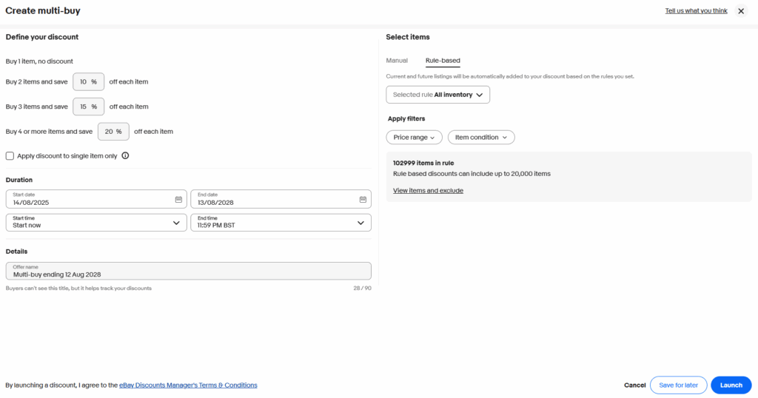This screenshot has width=758, height=398.
Task: Click 'Buy 1 item, no discount' text
Action: [x=39, y=61]
